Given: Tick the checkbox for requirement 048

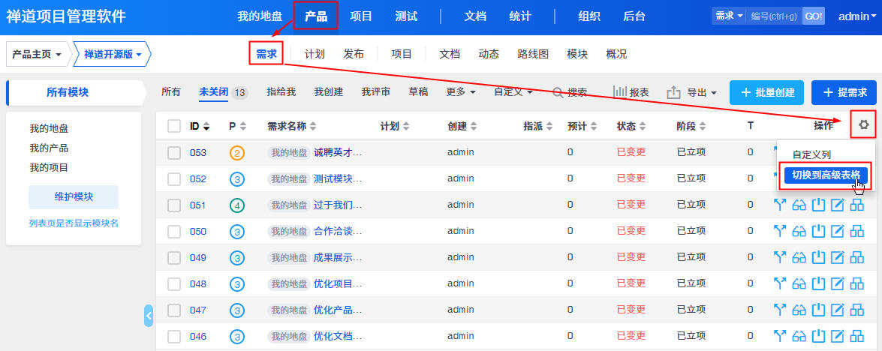Looking at the screenshot, I should 174,283.
